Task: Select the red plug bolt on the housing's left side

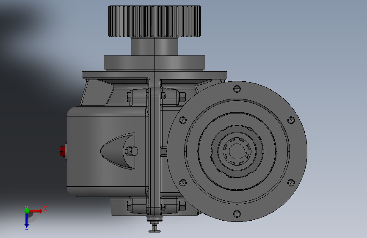Action: [62, 151]
